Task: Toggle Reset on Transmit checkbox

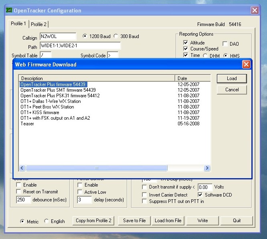Action: tap(18, 192)
